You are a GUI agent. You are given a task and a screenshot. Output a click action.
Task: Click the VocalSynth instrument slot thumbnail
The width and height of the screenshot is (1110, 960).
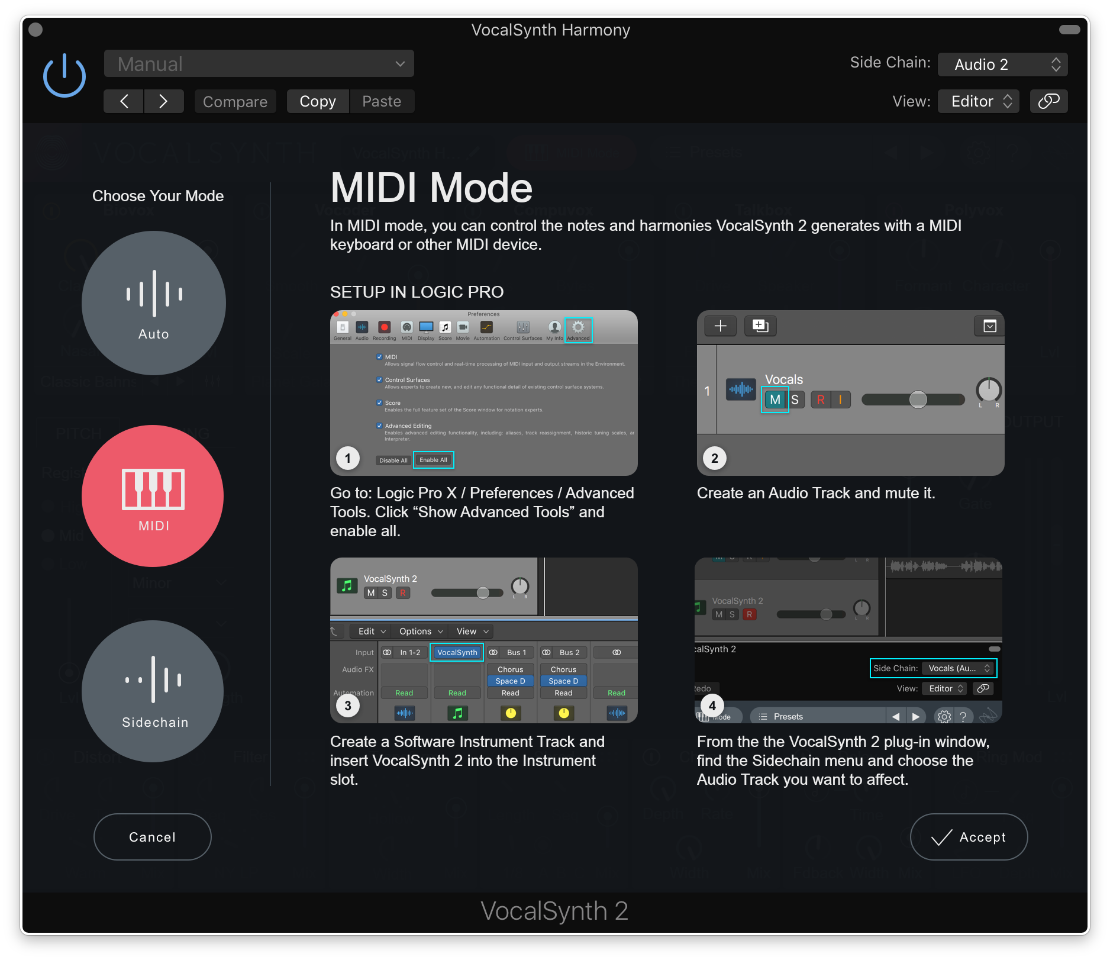[484, 640]
